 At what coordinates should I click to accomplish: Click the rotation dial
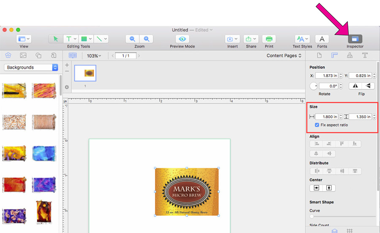tap(313, 86)
